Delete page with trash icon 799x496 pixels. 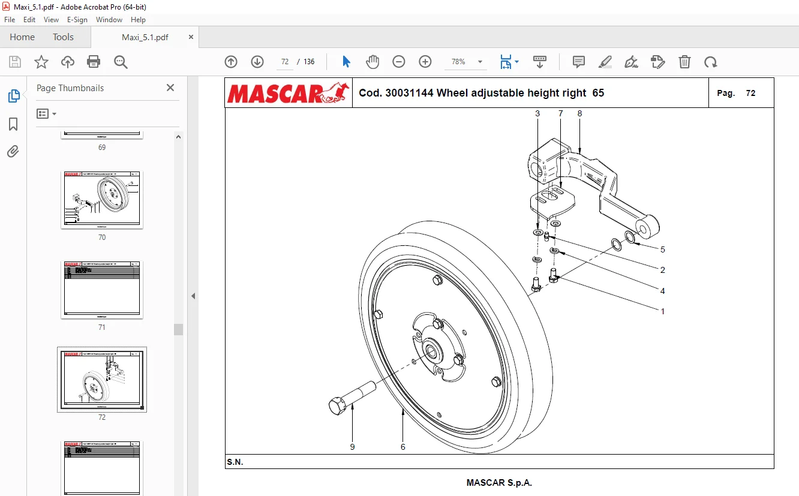pyautogui.click(x=684, y=62)
